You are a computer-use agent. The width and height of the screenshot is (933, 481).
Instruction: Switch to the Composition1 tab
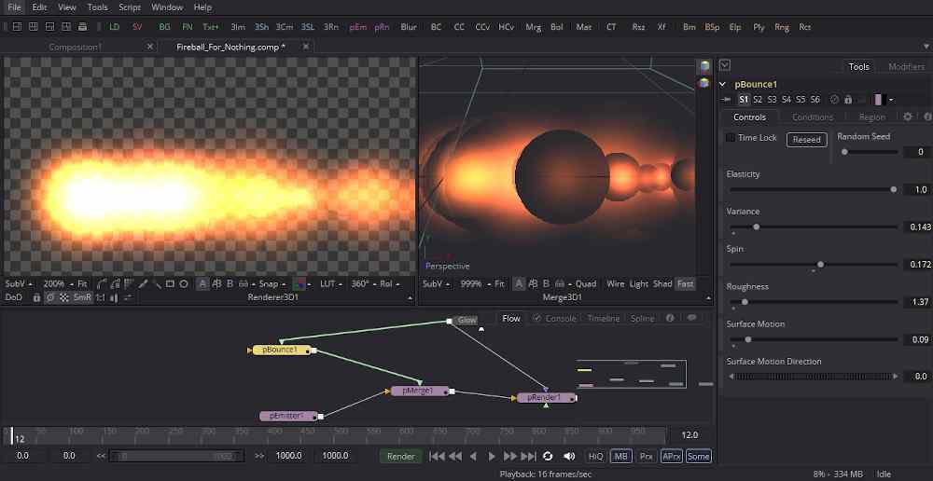pyautogui.click(x=76, y=47)
